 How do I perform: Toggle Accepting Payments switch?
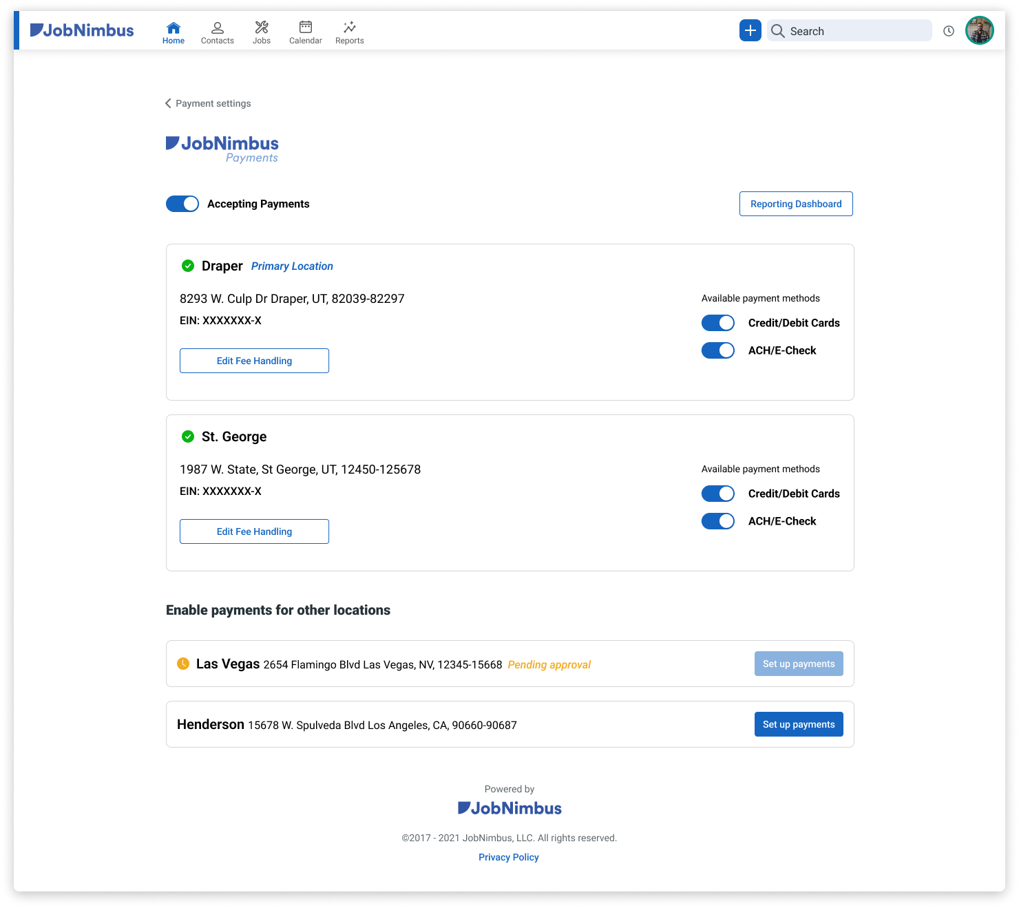182,204
